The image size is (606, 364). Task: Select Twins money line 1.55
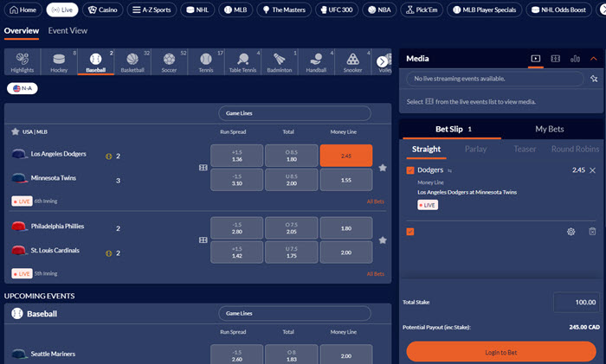pos(346,180)
